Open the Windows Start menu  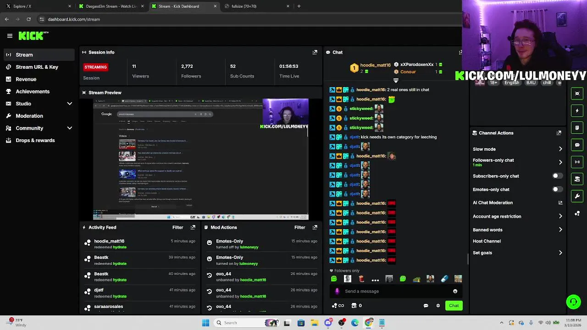click(x=206, y=323)
